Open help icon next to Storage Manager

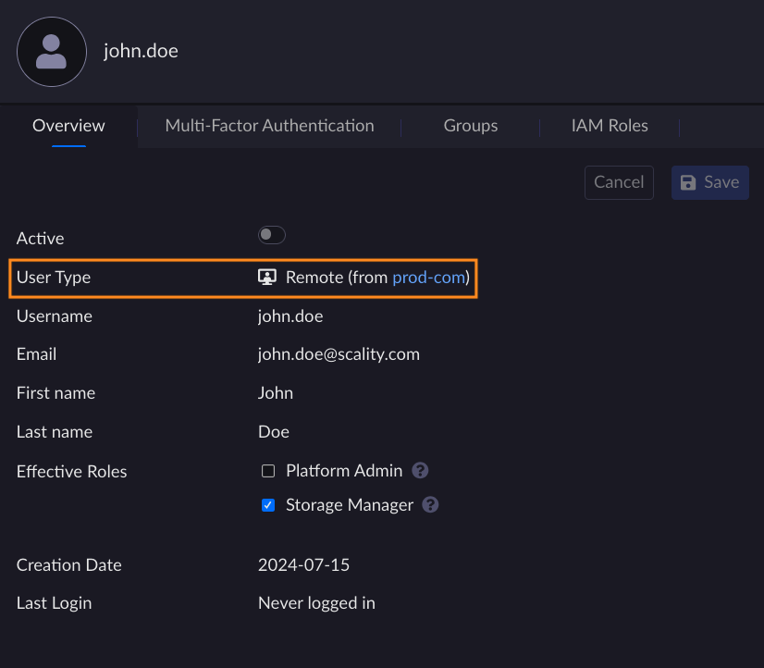[430, 505]
